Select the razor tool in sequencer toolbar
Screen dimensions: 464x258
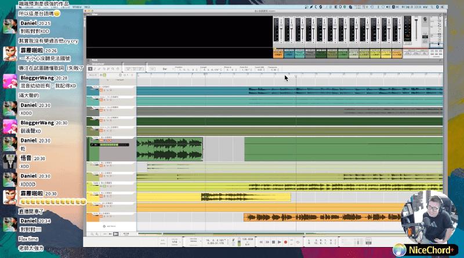point(106,68)
